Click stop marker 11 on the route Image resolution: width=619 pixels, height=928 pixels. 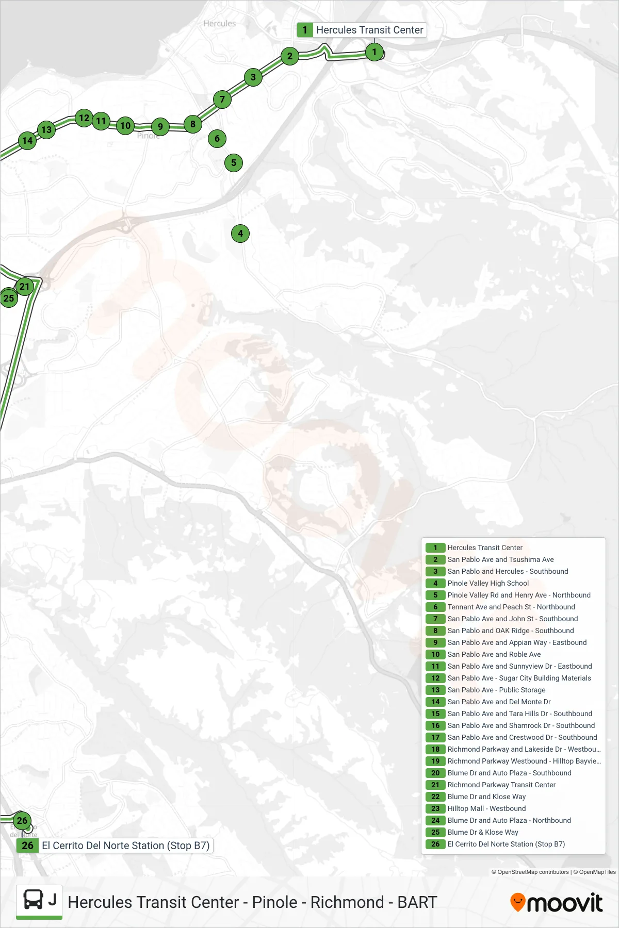[101, 121]
